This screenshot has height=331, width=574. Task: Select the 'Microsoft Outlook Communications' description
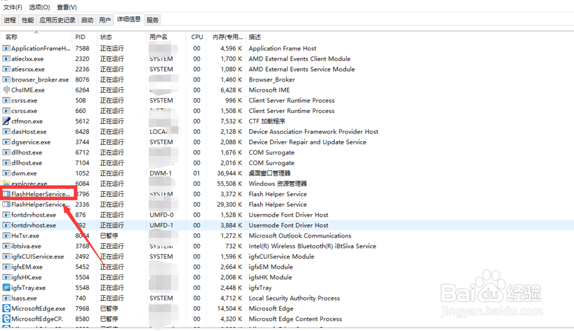pyautogui.click(x=300, y=236)
